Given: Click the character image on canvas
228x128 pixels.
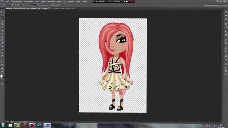Looking at the screenshot, I should click(x=116, y=67).
